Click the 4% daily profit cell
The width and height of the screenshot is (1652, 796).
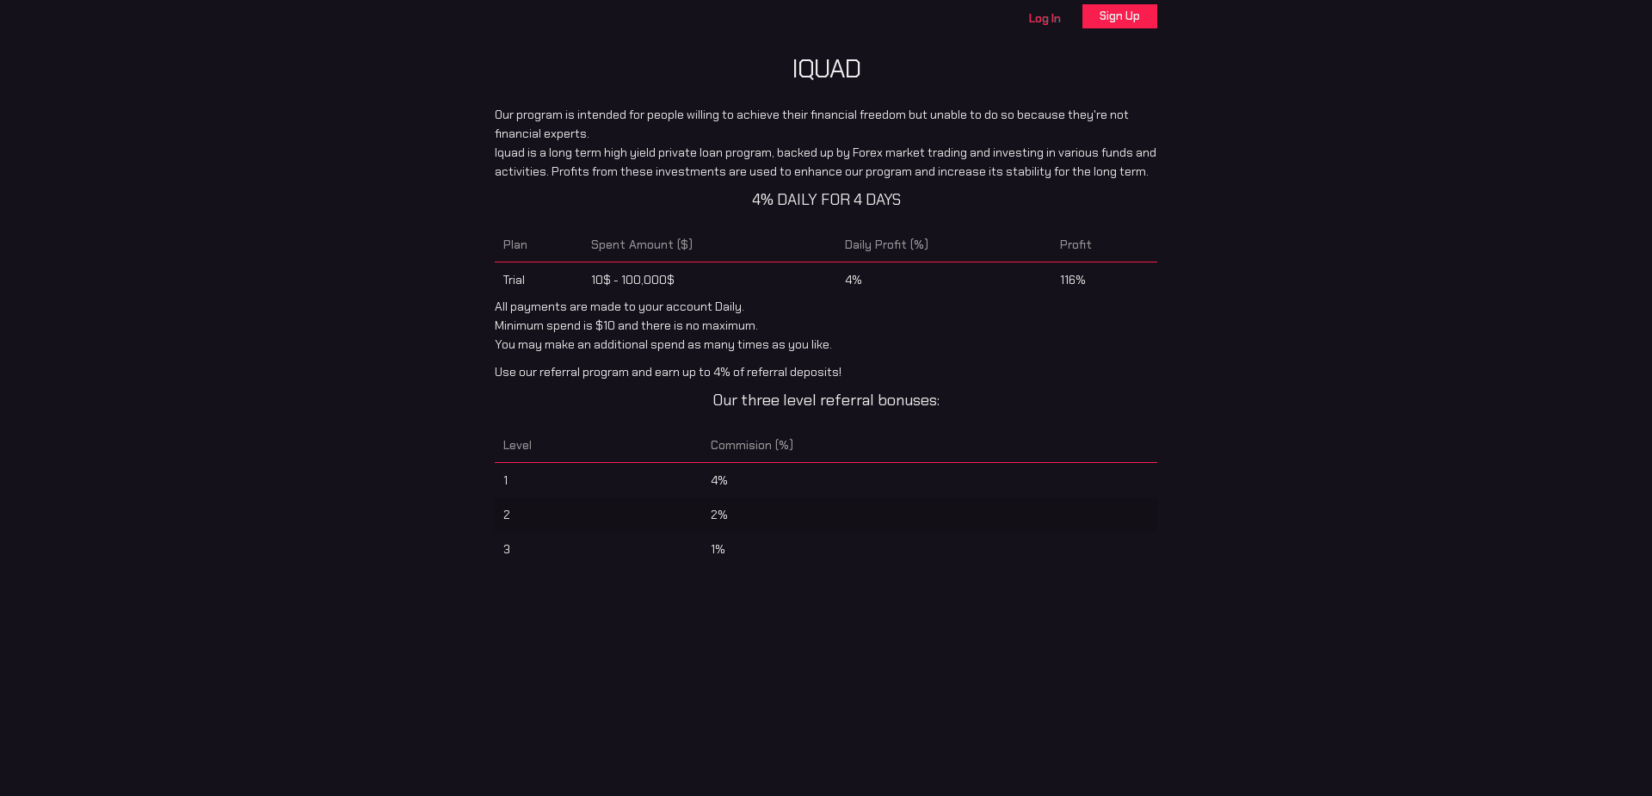852,280
